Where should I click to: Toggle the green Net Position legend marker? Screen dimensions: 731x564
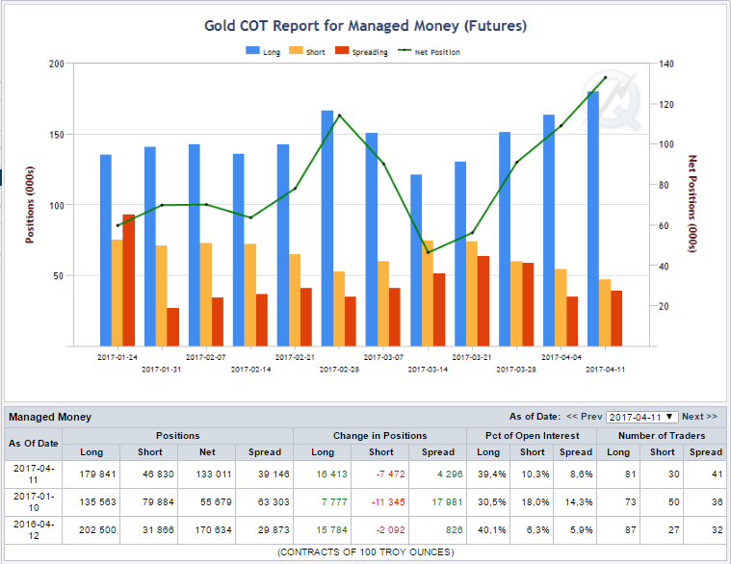pyautogui.click(x=405, y=50)
